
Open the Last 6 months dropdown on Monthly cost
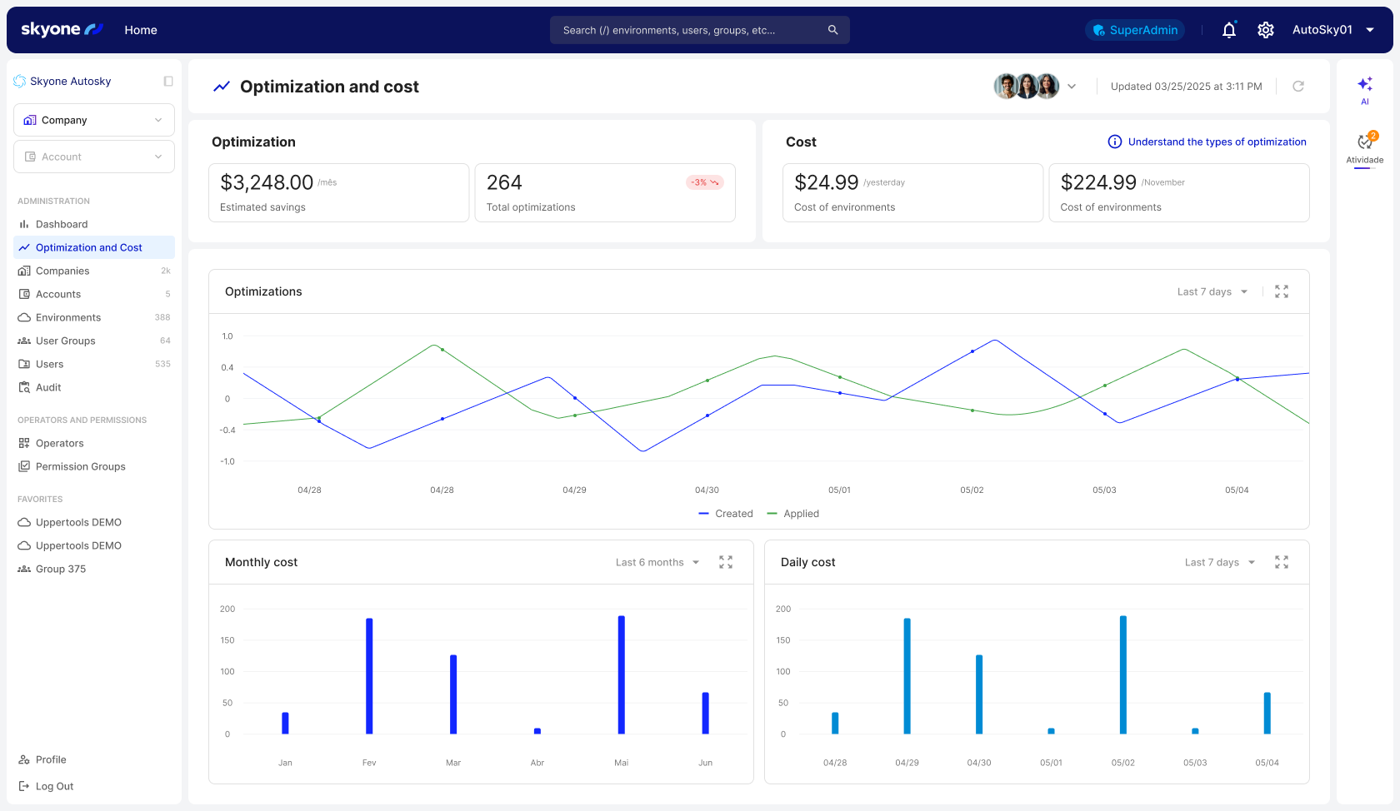tap(656, 562)
